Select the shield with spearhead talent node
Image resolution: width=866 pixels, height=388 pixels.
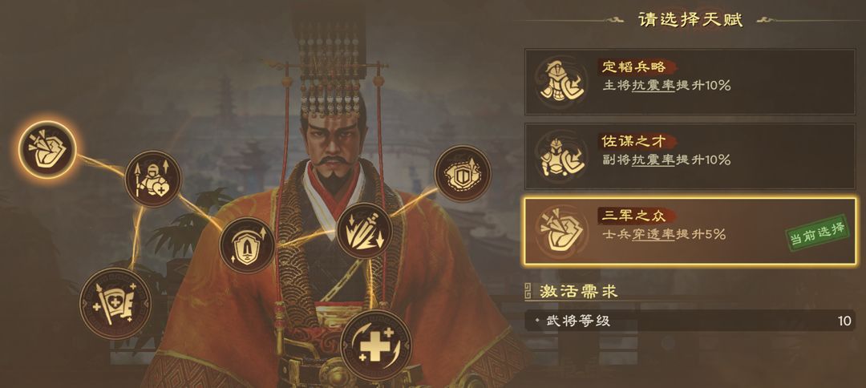tap(248, 245)
